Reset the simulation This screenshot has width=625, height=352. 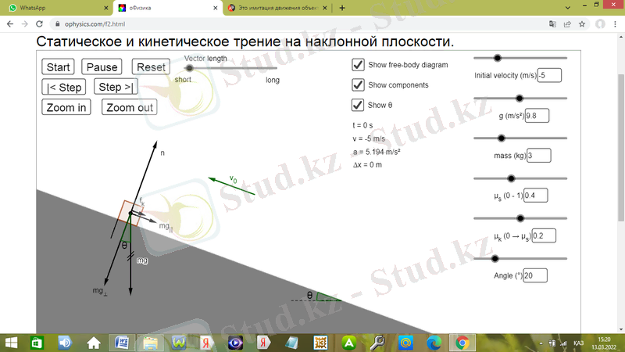(x=151, y=67)
